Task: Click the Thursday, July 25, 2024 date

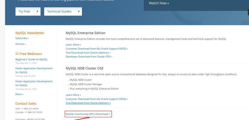Action: 26,89
